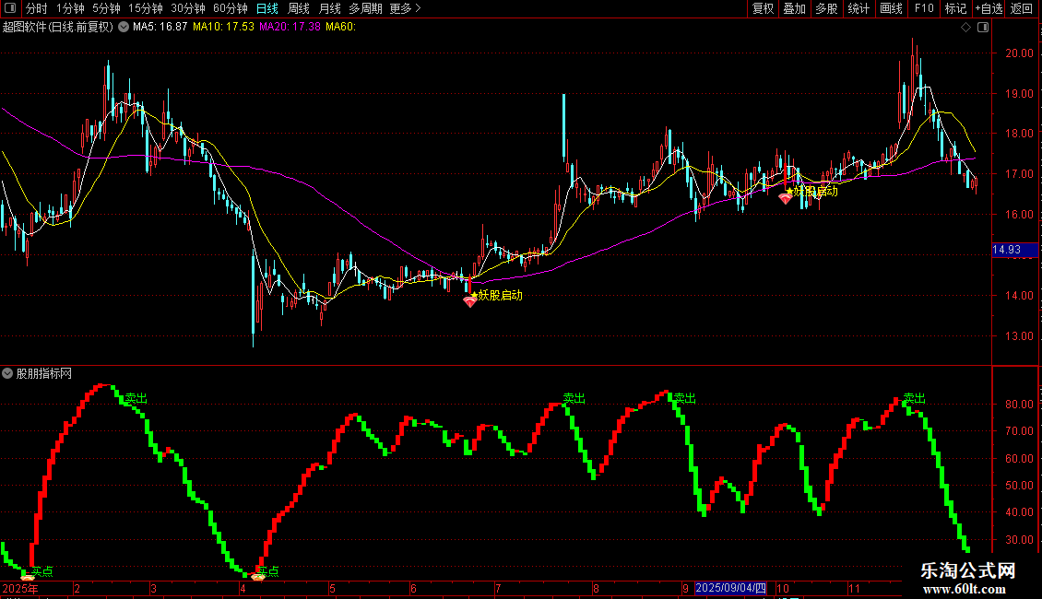This screenshot has width=1042, height=599.
Task: Click the April 买点 signal icon
Action: pyautogui.click(x=258, y=576)
